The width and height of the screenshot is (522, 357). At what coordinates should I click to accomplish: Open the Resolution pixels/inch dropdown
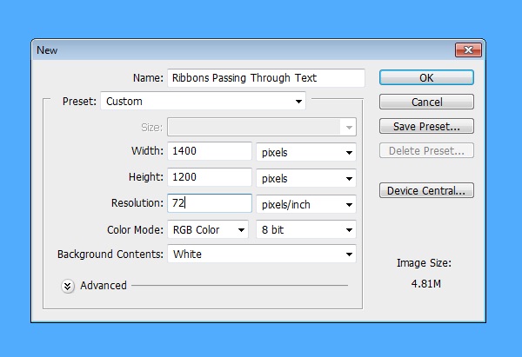pyautogui.click(x=306, y=204)
